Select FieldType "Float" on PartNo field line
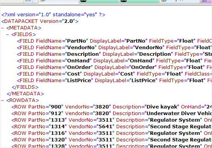The height and width of the screenshot is (148, 212). 186,41
